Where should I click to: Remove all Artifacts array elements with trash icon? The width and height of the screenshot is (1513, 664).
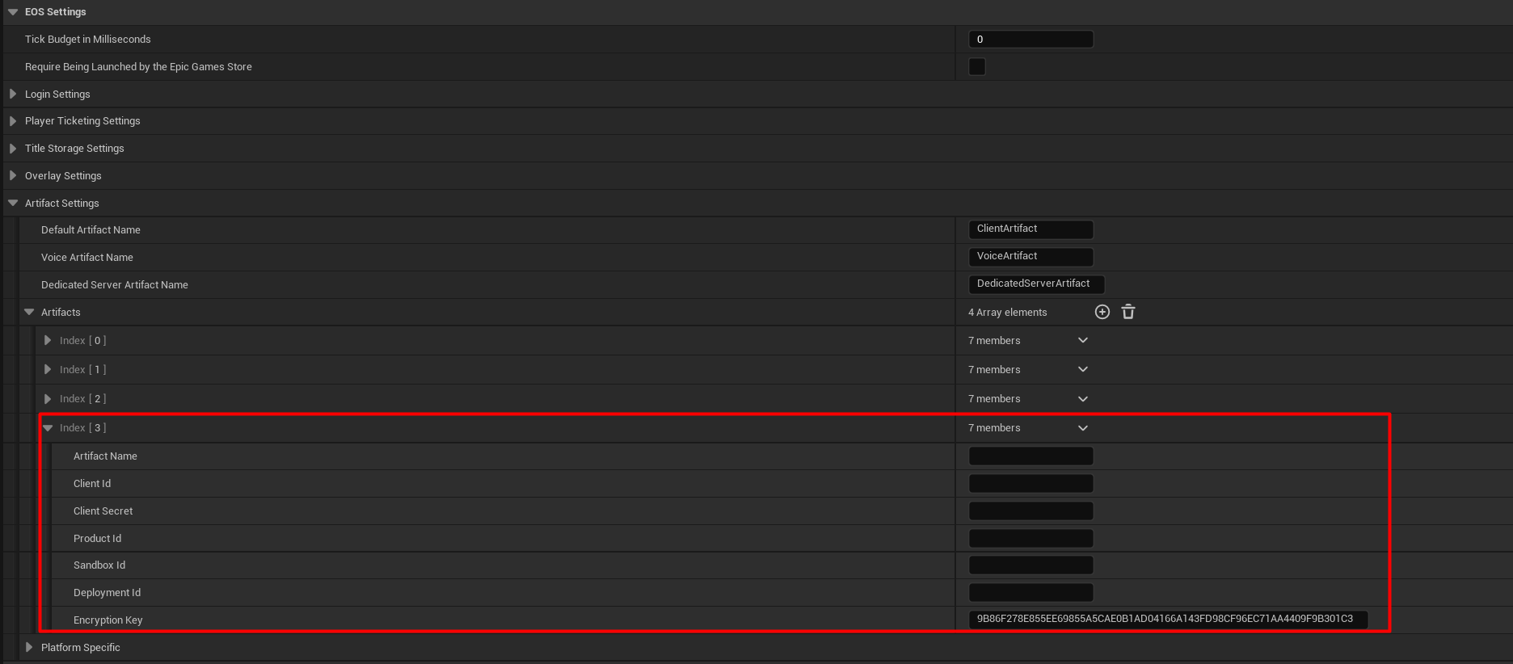pos(1128,312)
